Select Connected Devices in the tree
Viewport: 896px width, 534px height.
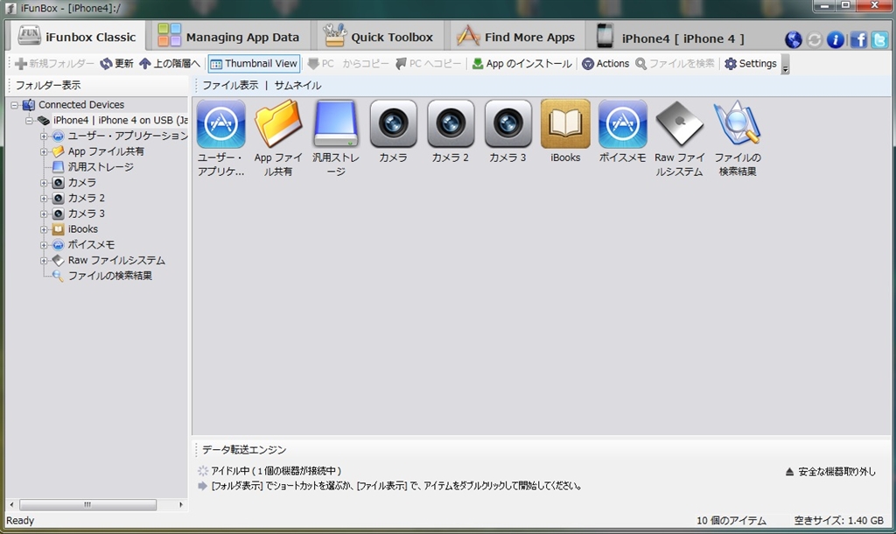pyautogui.click(x=81, y=105)
